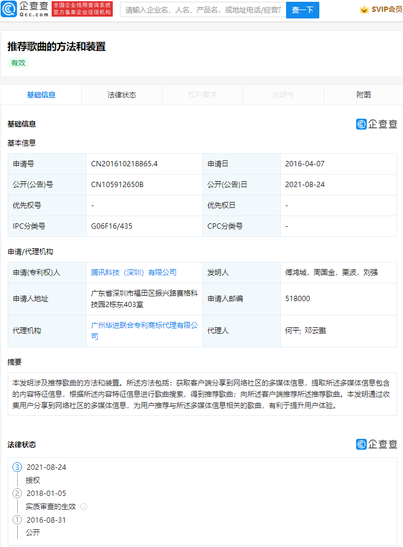Viewport: 403px width, 547px height.
Task: Focus the company name search input
Action: [x=202, y=10]
